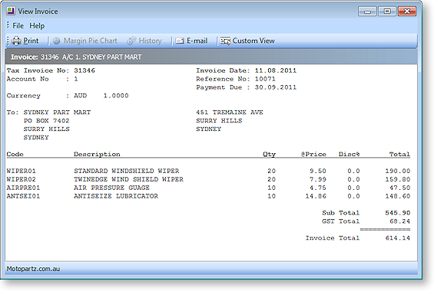Choose the E-mail toolbar label
Image resolution: width=434 pixels, height=291 pixels.
(197, 41)
